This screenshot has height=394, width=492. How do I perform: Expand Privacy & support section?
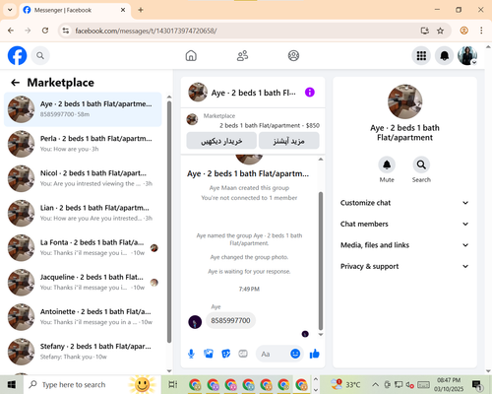404,266
